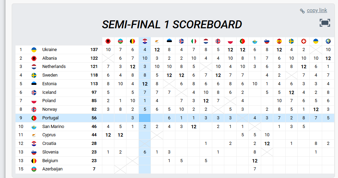Image resolution: width=338 pixels, height=178 pixels.
Task: Click the San Marino flag column header
Action: (255, 41)
